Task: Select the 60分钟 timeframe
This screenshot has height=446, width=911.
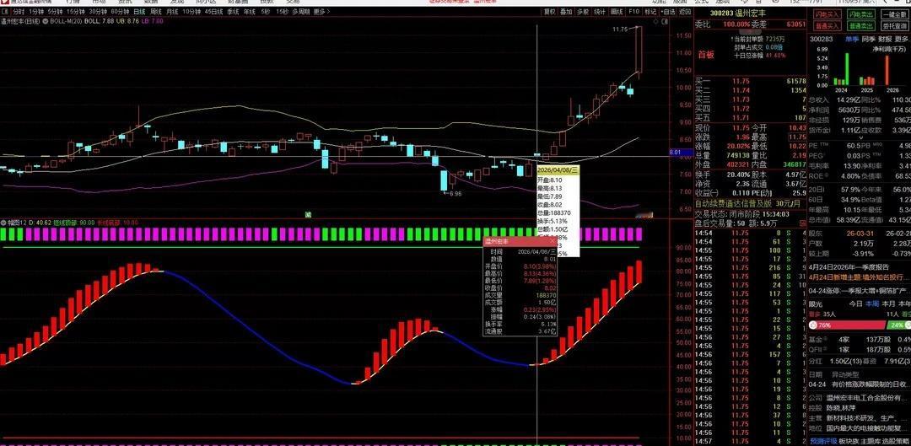Action: [x=120, y=11]
